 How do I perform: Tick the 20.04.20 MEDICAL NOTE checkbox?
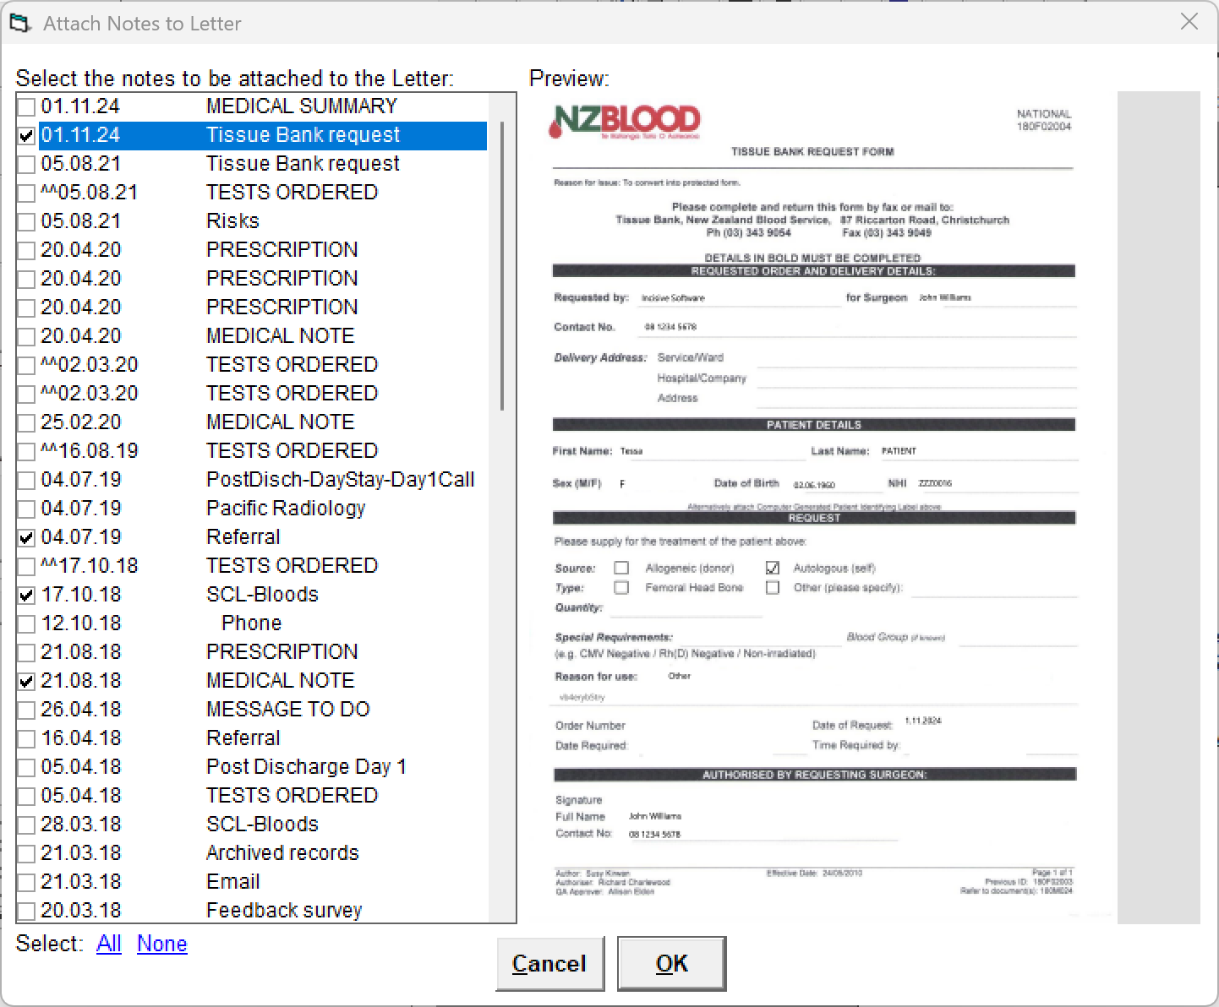click(x=26, y=336)
